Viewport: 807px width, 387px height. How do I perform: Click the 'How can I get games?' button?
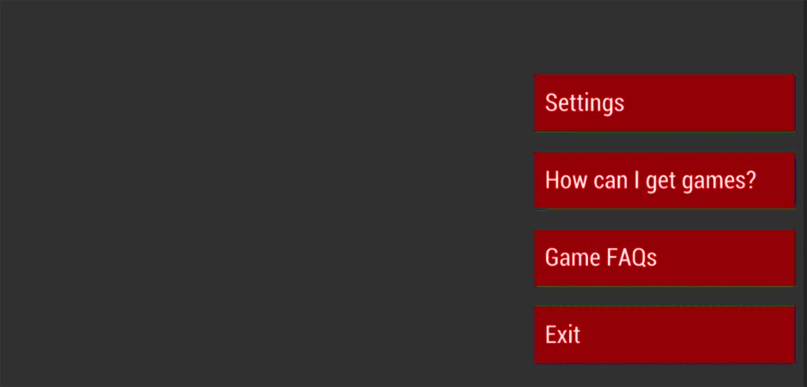coord(664,180)
